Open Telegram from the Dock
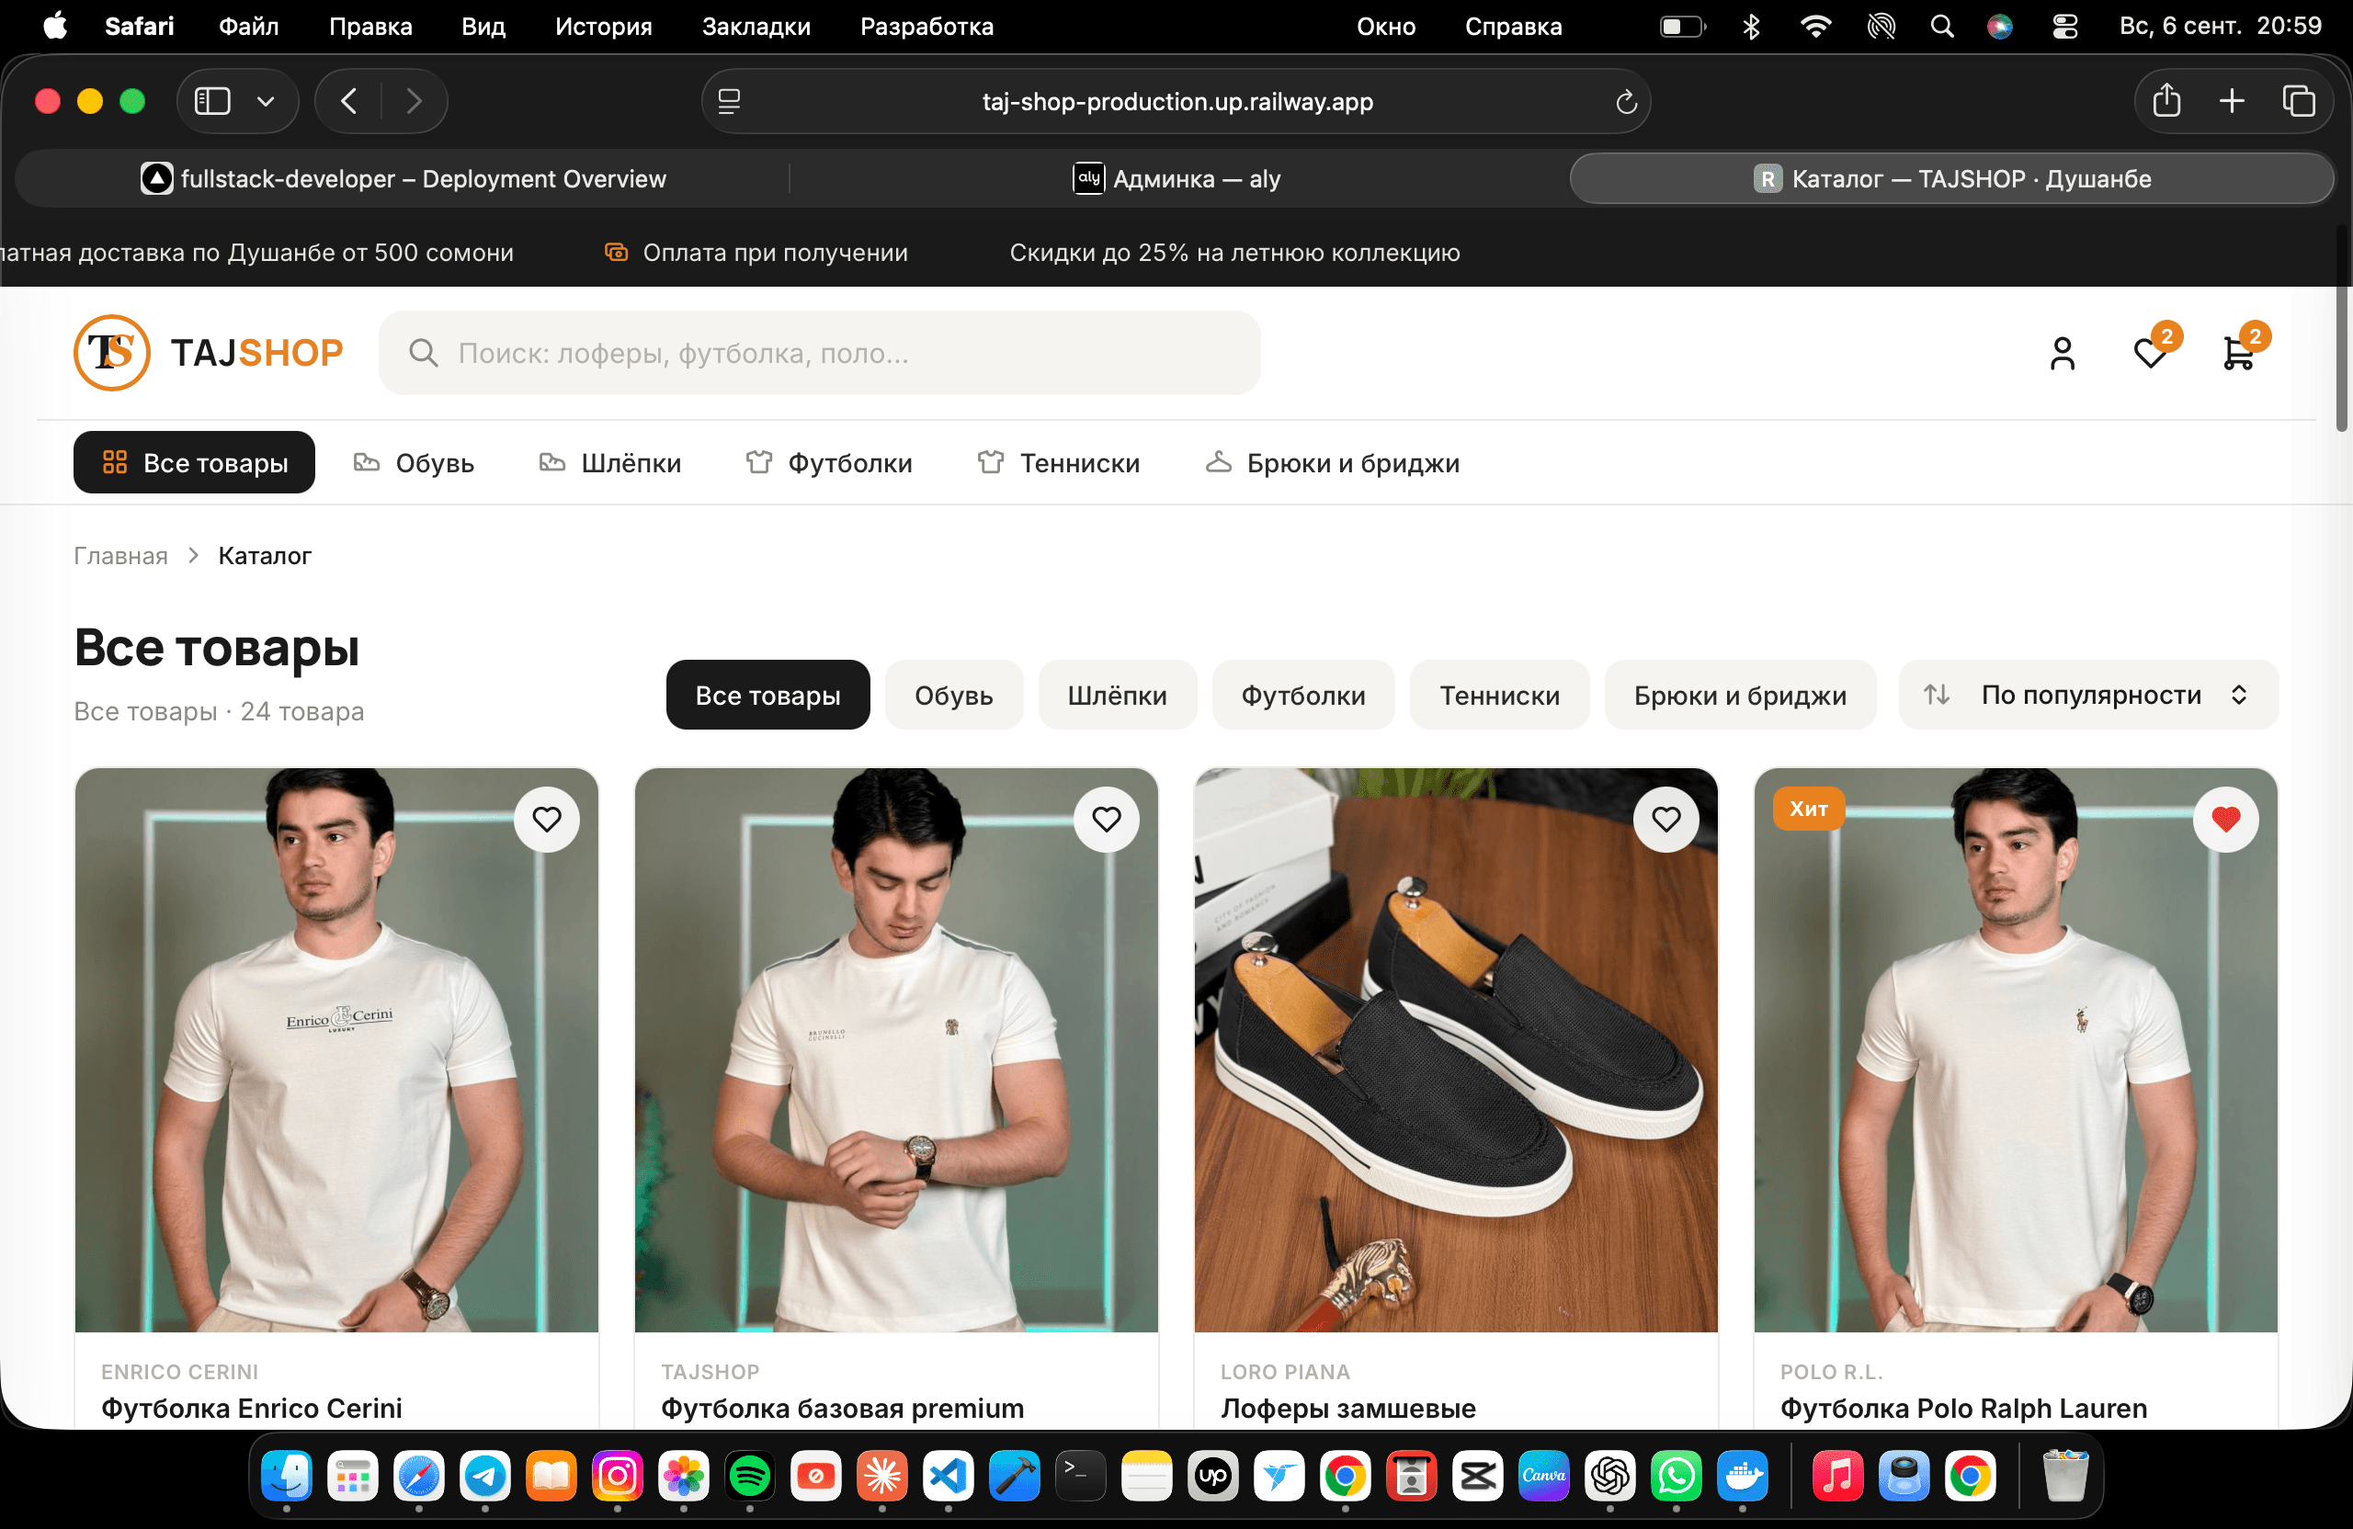Screen dimensions: 2353x1529 tap(485, 1476)
